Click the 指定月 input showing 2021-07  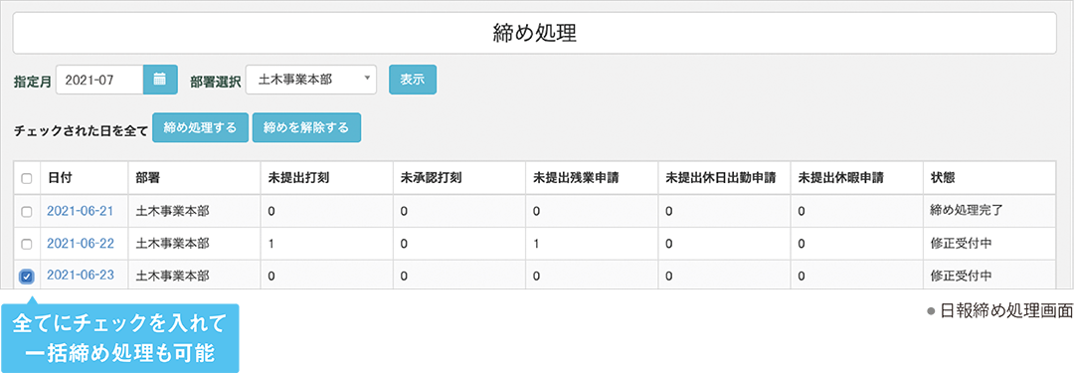(x=99, y=80)
